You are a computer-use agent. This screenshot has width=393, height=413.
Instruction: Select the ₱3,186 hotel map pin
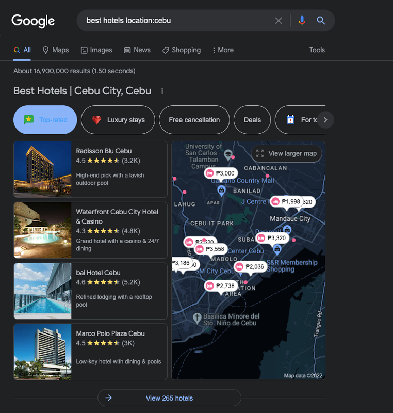(x=181, y=263)
